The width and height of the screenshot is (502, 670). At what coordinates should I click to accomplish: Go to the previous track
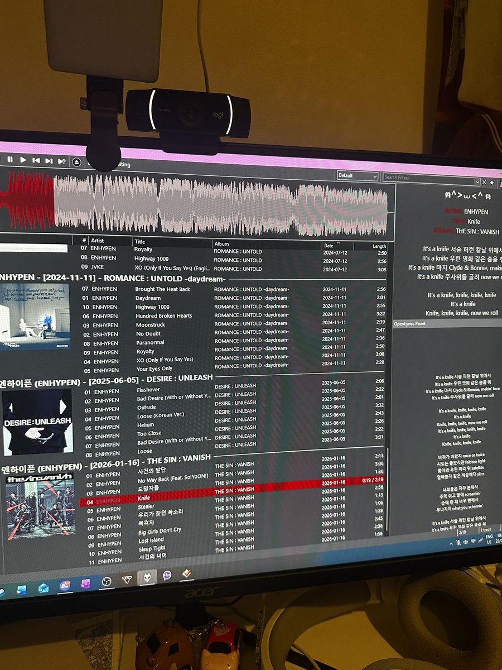pyautogui.click(x=36, y=160)
